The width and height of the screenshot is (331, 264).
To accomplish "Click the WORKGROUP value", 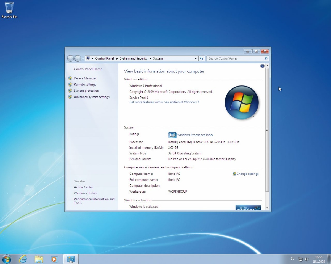I will (x=178, y=192).
